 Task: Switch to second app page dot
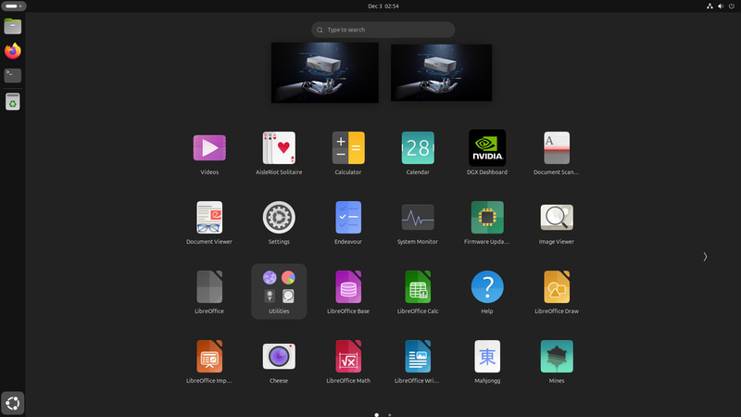click(x=390, y=414)
